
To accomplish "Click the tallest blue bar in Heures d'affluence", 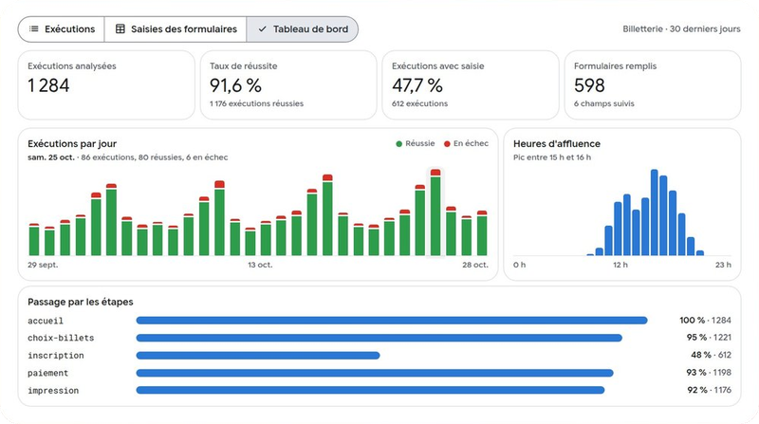I will [x=655, y=212].
